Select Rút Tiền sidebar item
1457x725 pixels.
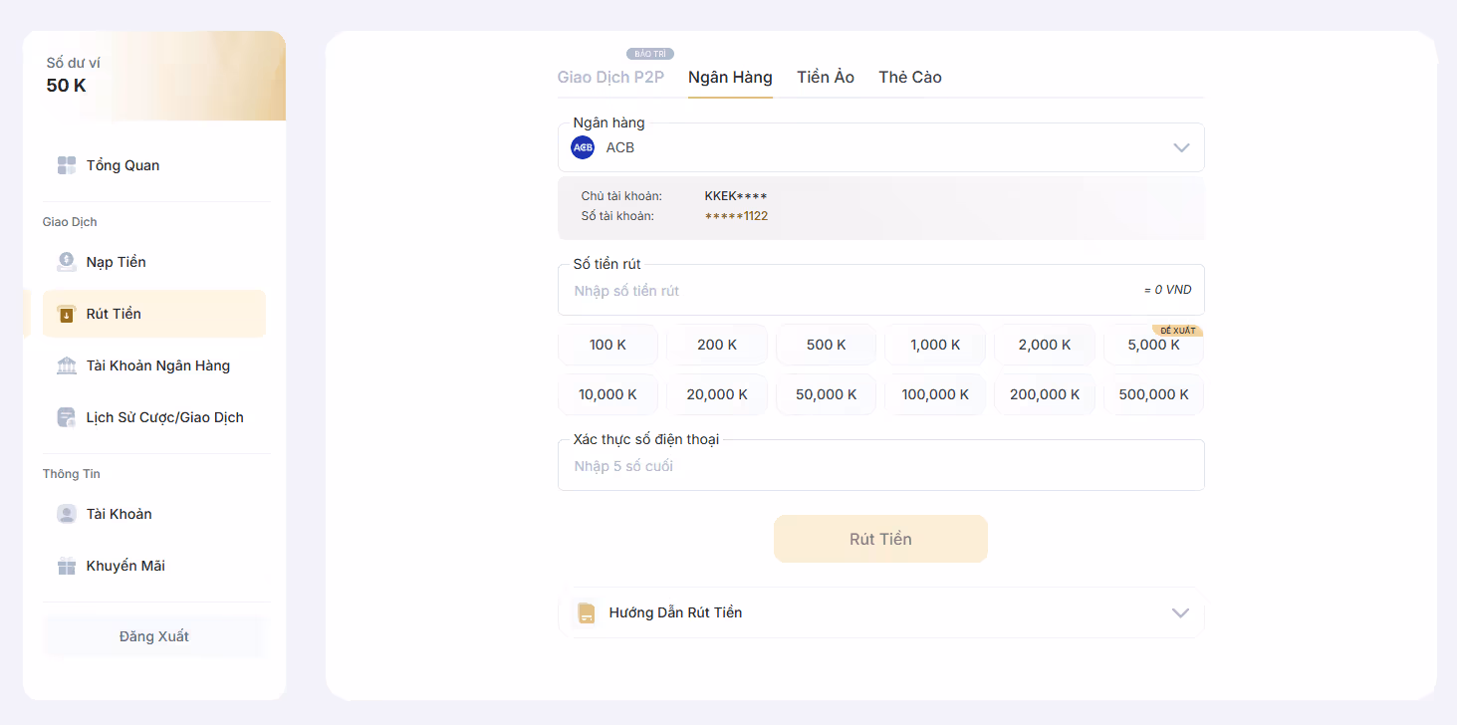pos(154,314)
